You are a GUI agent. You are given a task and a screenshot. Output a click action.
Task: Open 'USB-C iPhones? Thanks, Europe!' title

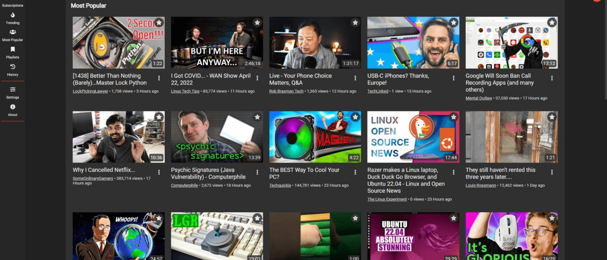(398, 79)
